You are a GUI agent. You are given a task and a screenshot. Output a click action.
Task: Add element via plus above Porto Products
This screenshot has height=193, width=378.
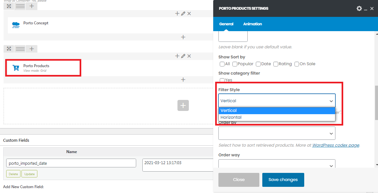click(x=177, y=56)
